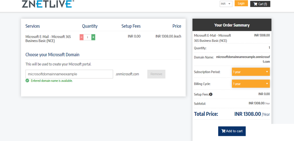The image size is (294, 141).
Task: Click the ZNetLive logo
Action: (x=48, y=4)
